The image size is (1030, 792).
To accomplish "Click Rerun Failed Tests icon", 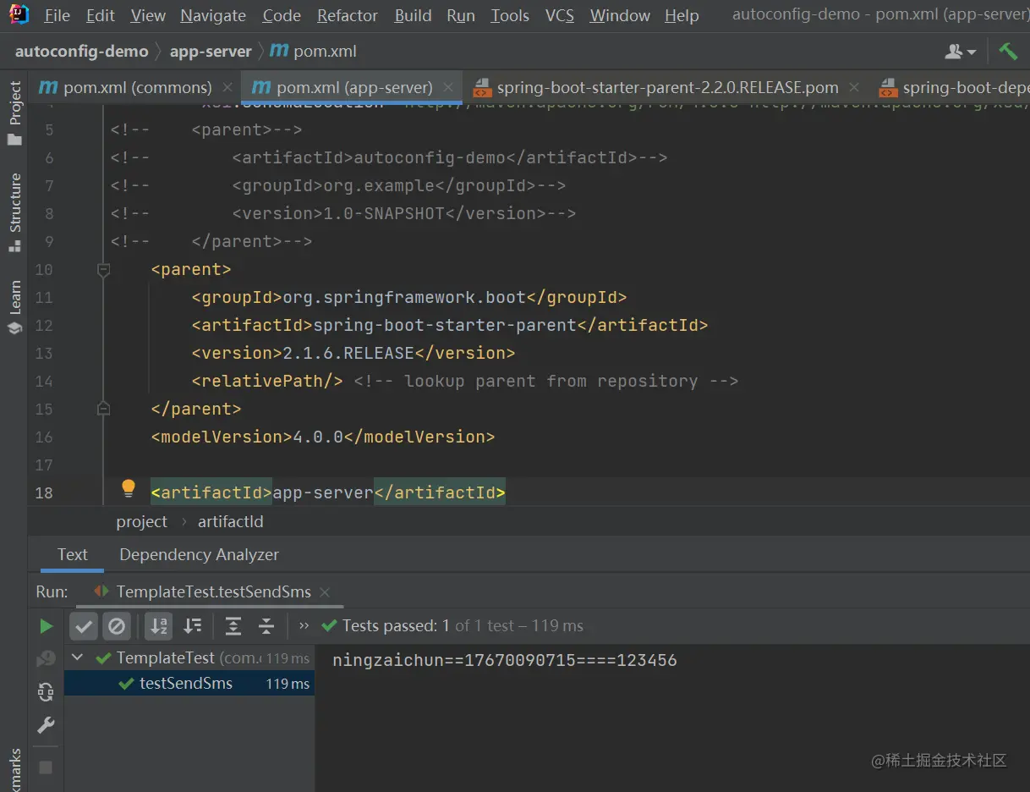I will 46,659.
